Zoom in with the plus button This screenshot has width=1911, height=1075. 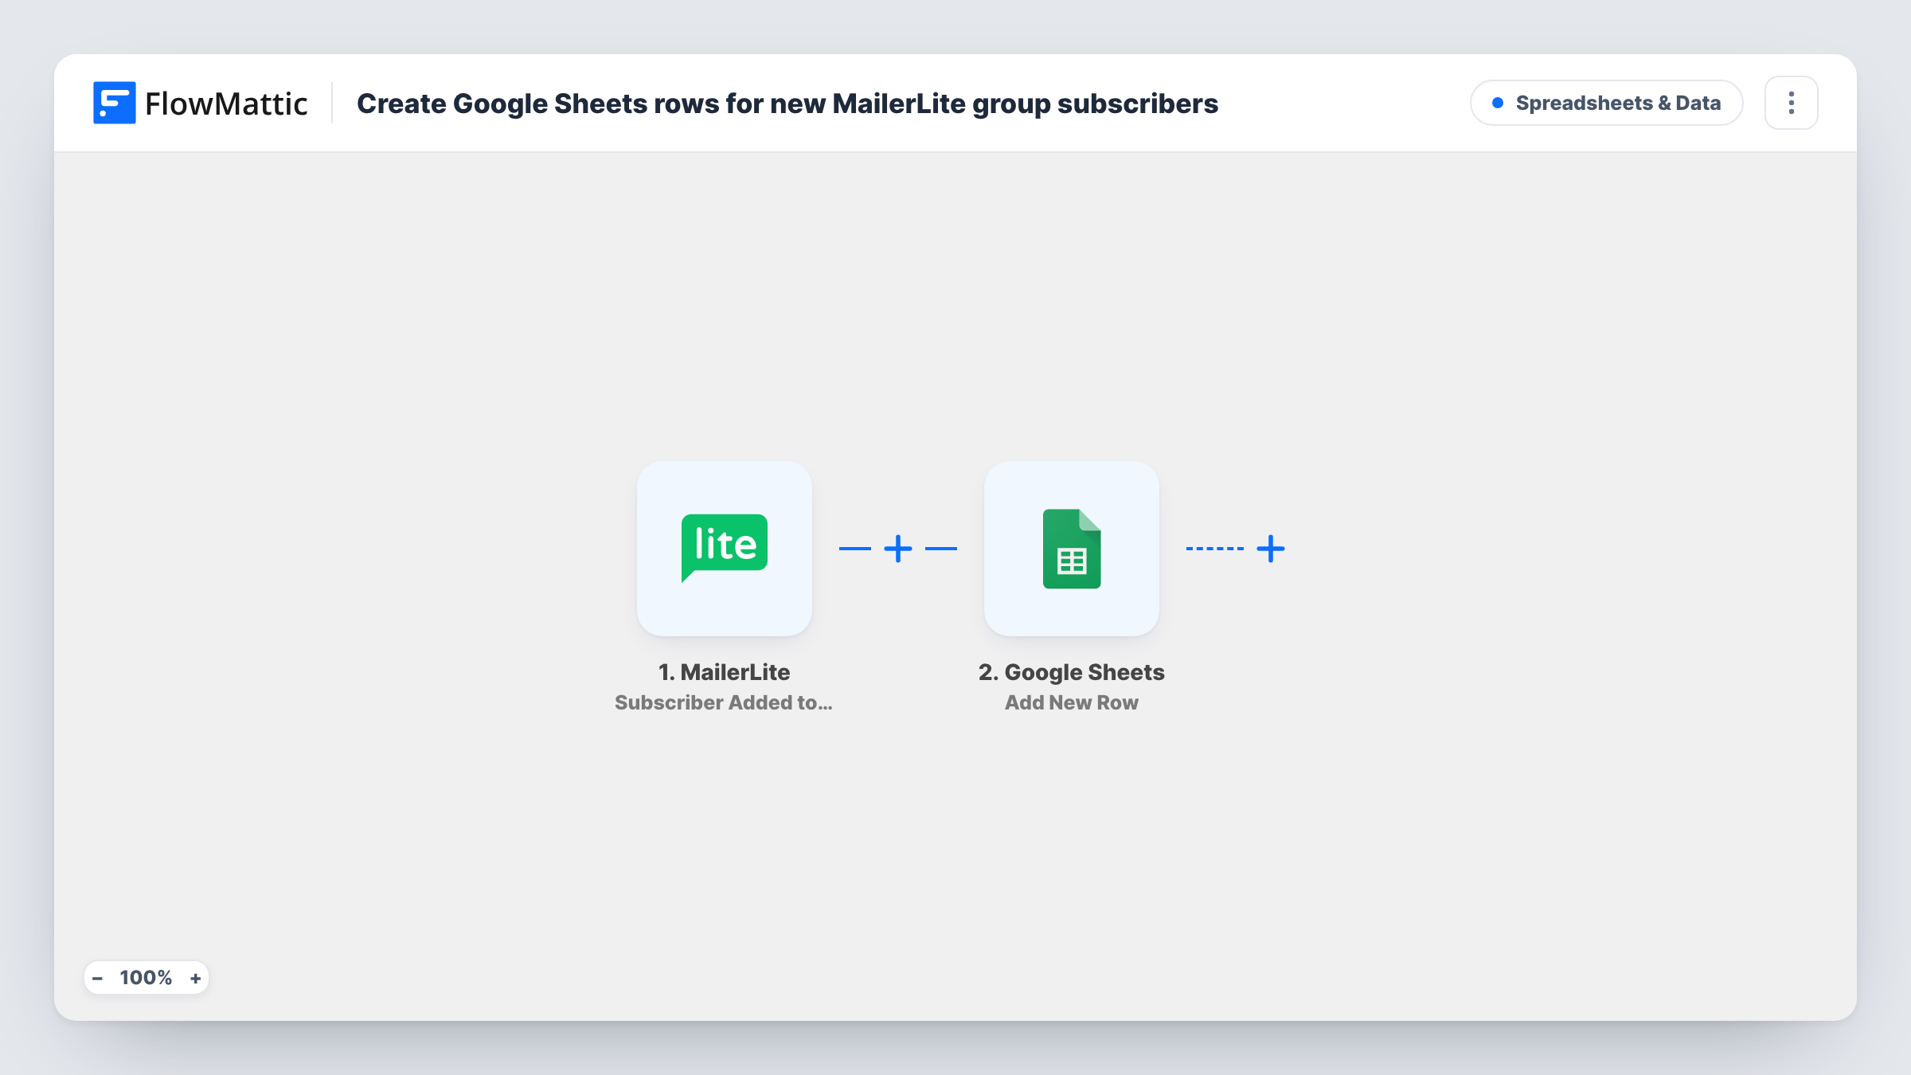(x=195, y=978)
